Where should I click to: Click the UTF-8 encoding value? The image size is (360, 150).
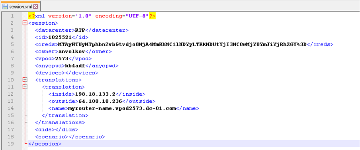click(137, 16)
